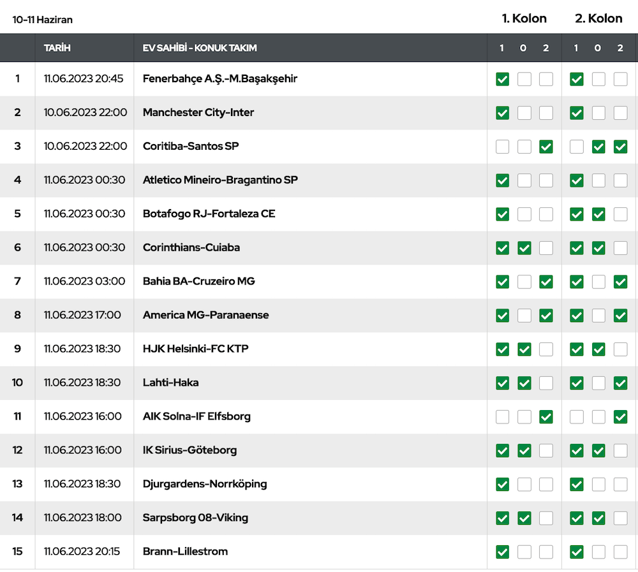Uncheck 2. Kolon option 0 for Coritiba-Santos SP

pyautogui.click(x=598, y=147)
